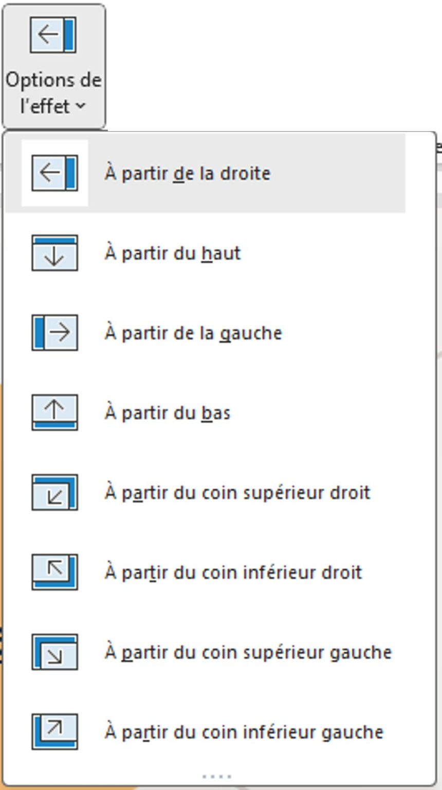Screen dimensions: 442x790
Task: Click the À partir du haut arrow icon
Action: click(x=53, y=253)
